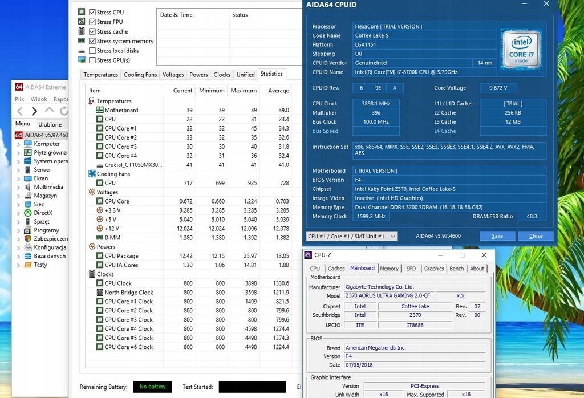Click Close in AIDA64 CPUID window
The image size is (584, 398).
pos(536,236)
